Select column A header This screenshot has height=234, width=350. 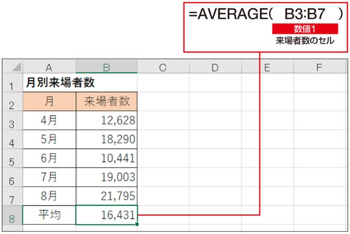[49, 68]
